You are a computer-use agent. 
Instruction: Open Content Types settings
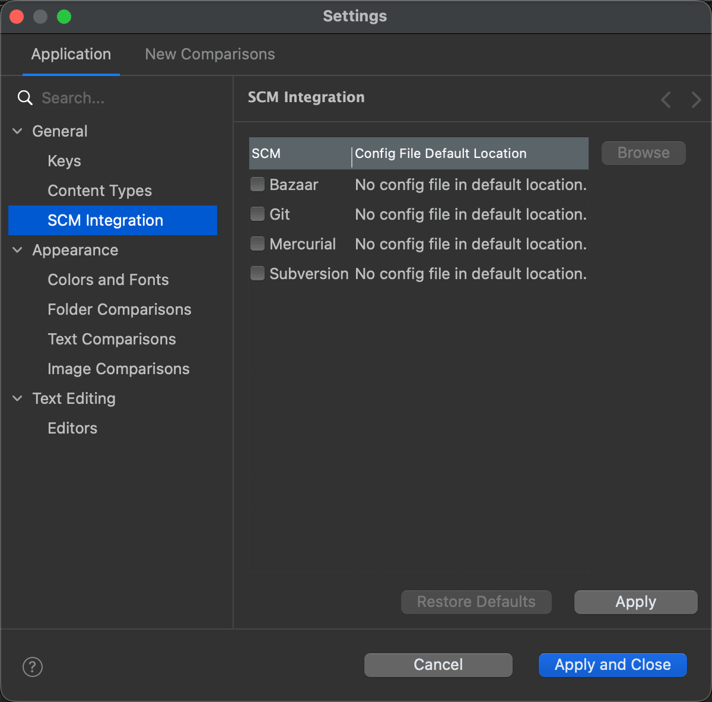100,191
